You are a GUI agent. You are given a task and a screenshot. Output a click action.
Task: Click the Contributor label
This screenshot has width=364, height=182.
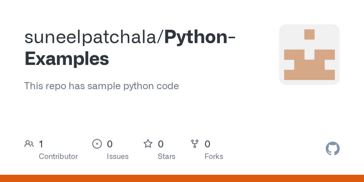[58, 157]
